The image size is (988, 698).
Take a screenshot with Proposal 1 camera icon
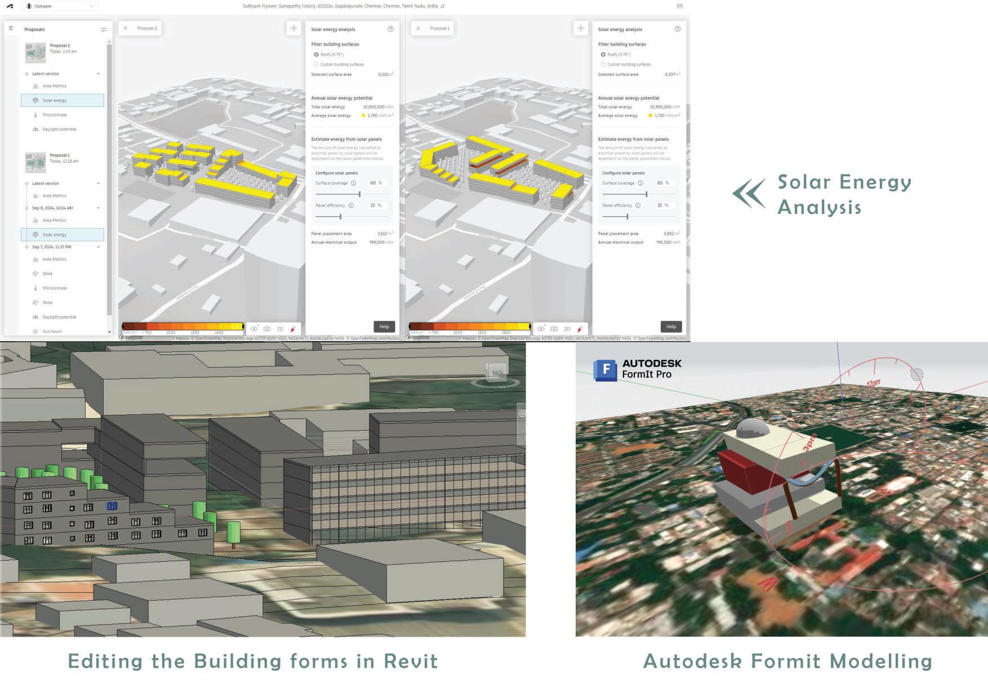point(554,329)
